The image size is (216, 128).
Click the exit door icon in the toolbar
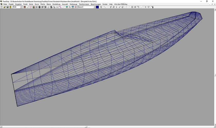coord(11,7)
